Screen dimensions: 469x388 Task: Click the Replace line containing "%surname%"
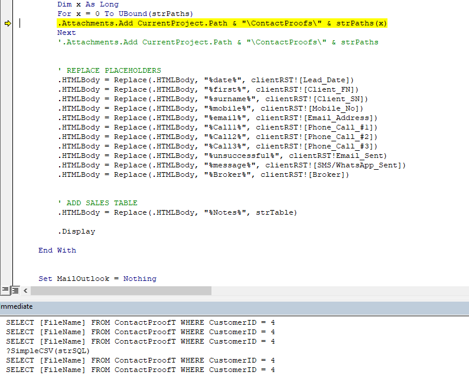(213, 99)
